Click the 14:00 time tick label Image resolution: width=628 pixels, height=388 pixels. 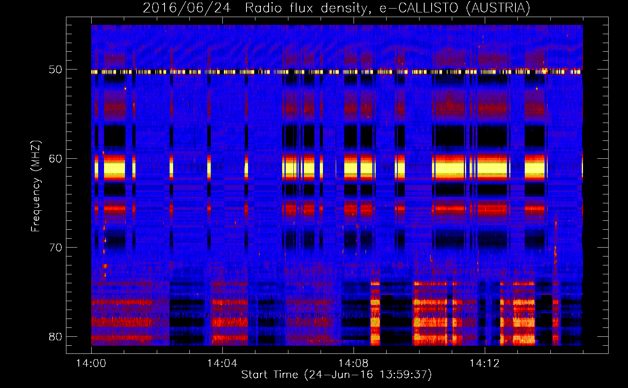[91, 364]
